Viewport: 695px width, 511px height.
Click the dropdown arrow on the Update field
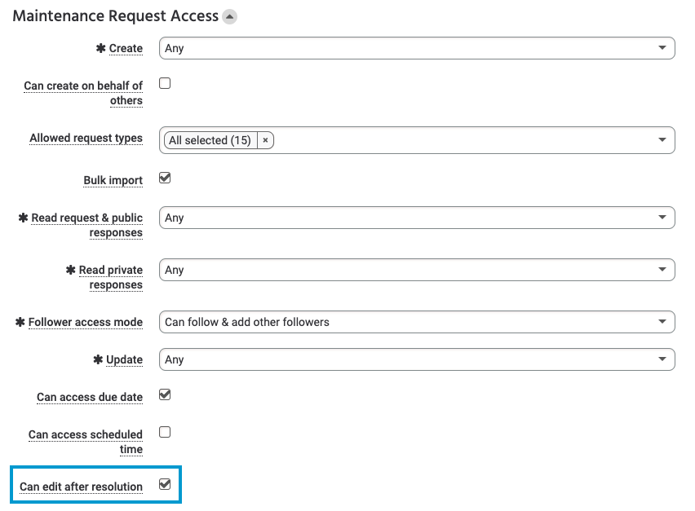(x=662, y=359)
